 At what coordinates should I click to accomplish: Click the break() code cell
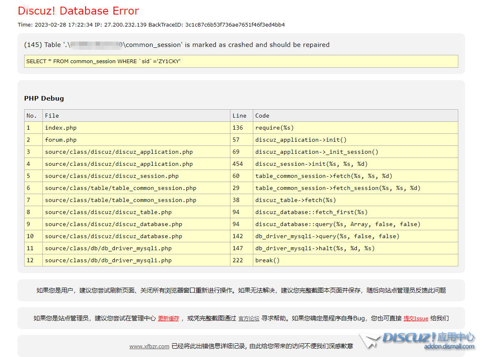(267, 260)
